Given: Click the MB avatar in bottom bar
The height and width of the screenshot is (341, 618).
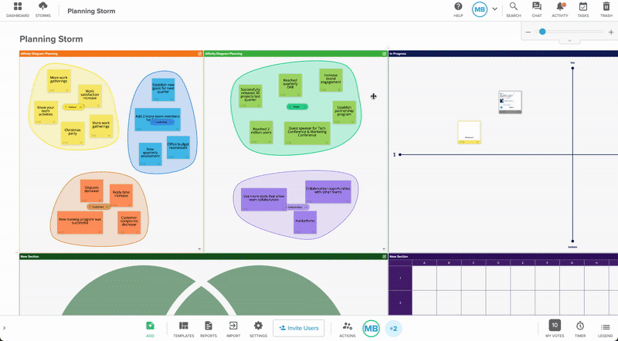Looking at the screenshot, I should [x=371, y=329].
